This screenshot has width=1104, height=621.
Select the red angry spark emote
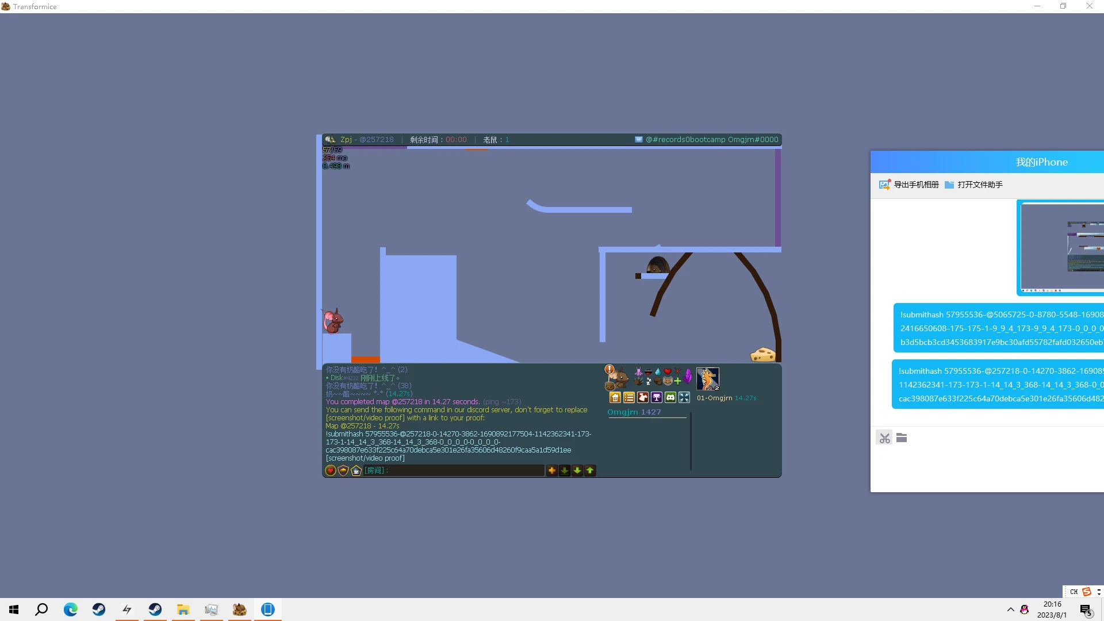[x=677, y=371]
